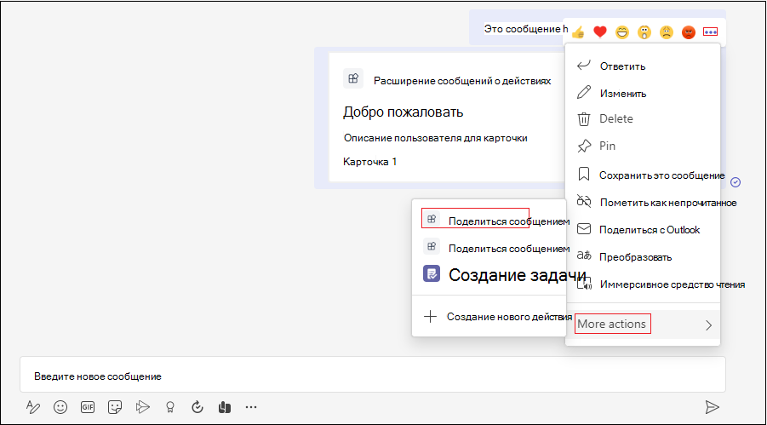767x425 pixels.
Task: Click the translate language icon
Action: pyautogui.click(x=584, y=256)
